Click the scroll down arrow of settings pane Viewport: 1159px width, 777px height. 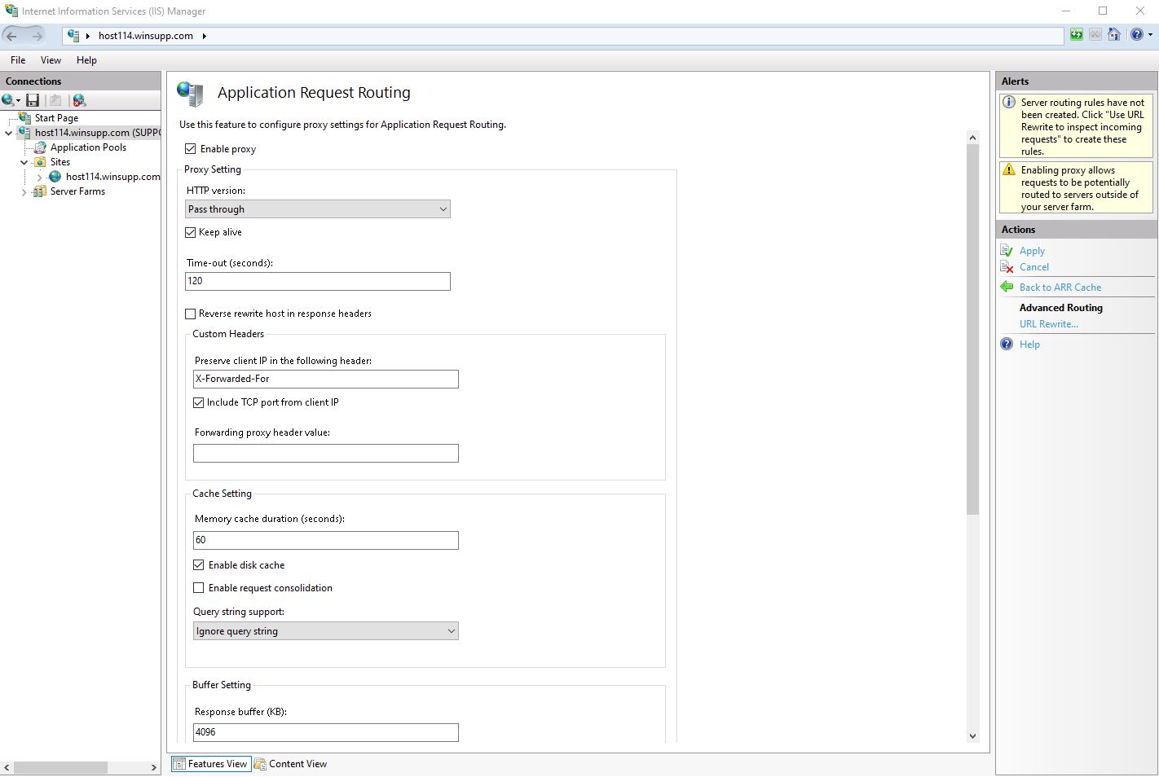[972, 735]
